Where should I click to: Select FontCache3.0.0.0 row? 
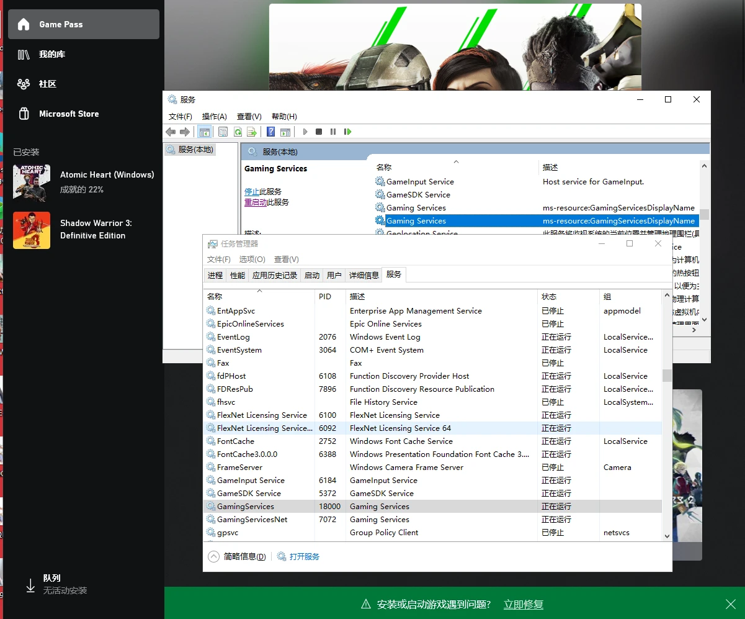[432, 454]
